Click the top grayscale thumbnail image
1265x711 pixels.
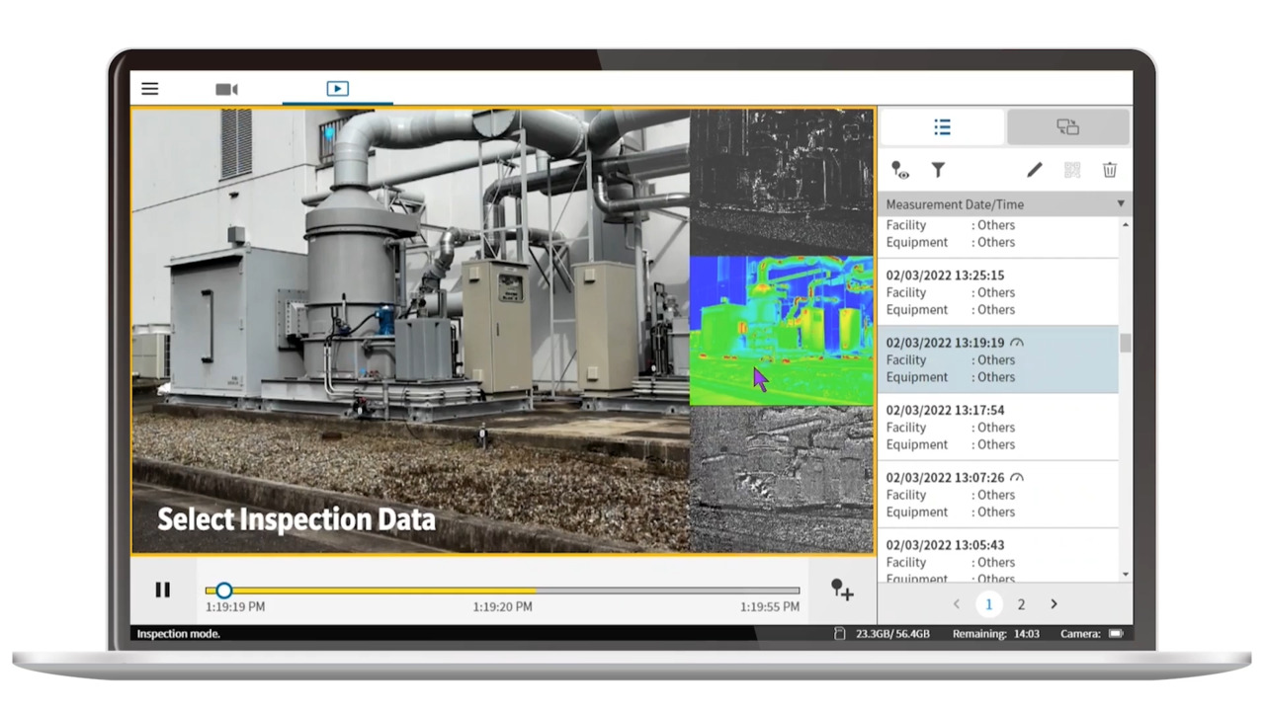(x=782, y=182)
